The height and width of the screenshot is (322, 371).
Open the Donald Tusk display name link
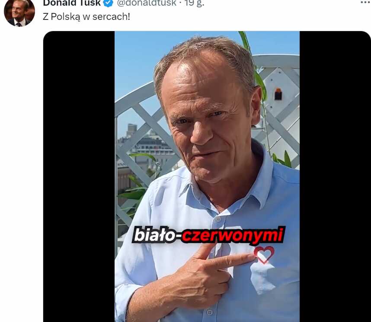[72, 3]
